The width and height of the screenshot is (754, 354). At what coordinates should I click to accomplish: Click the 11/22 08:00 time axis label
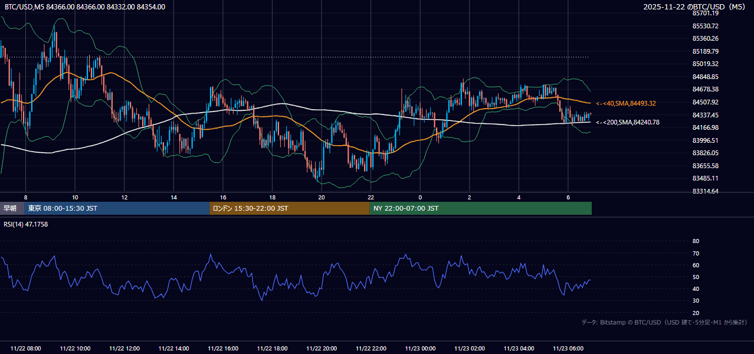26,349
